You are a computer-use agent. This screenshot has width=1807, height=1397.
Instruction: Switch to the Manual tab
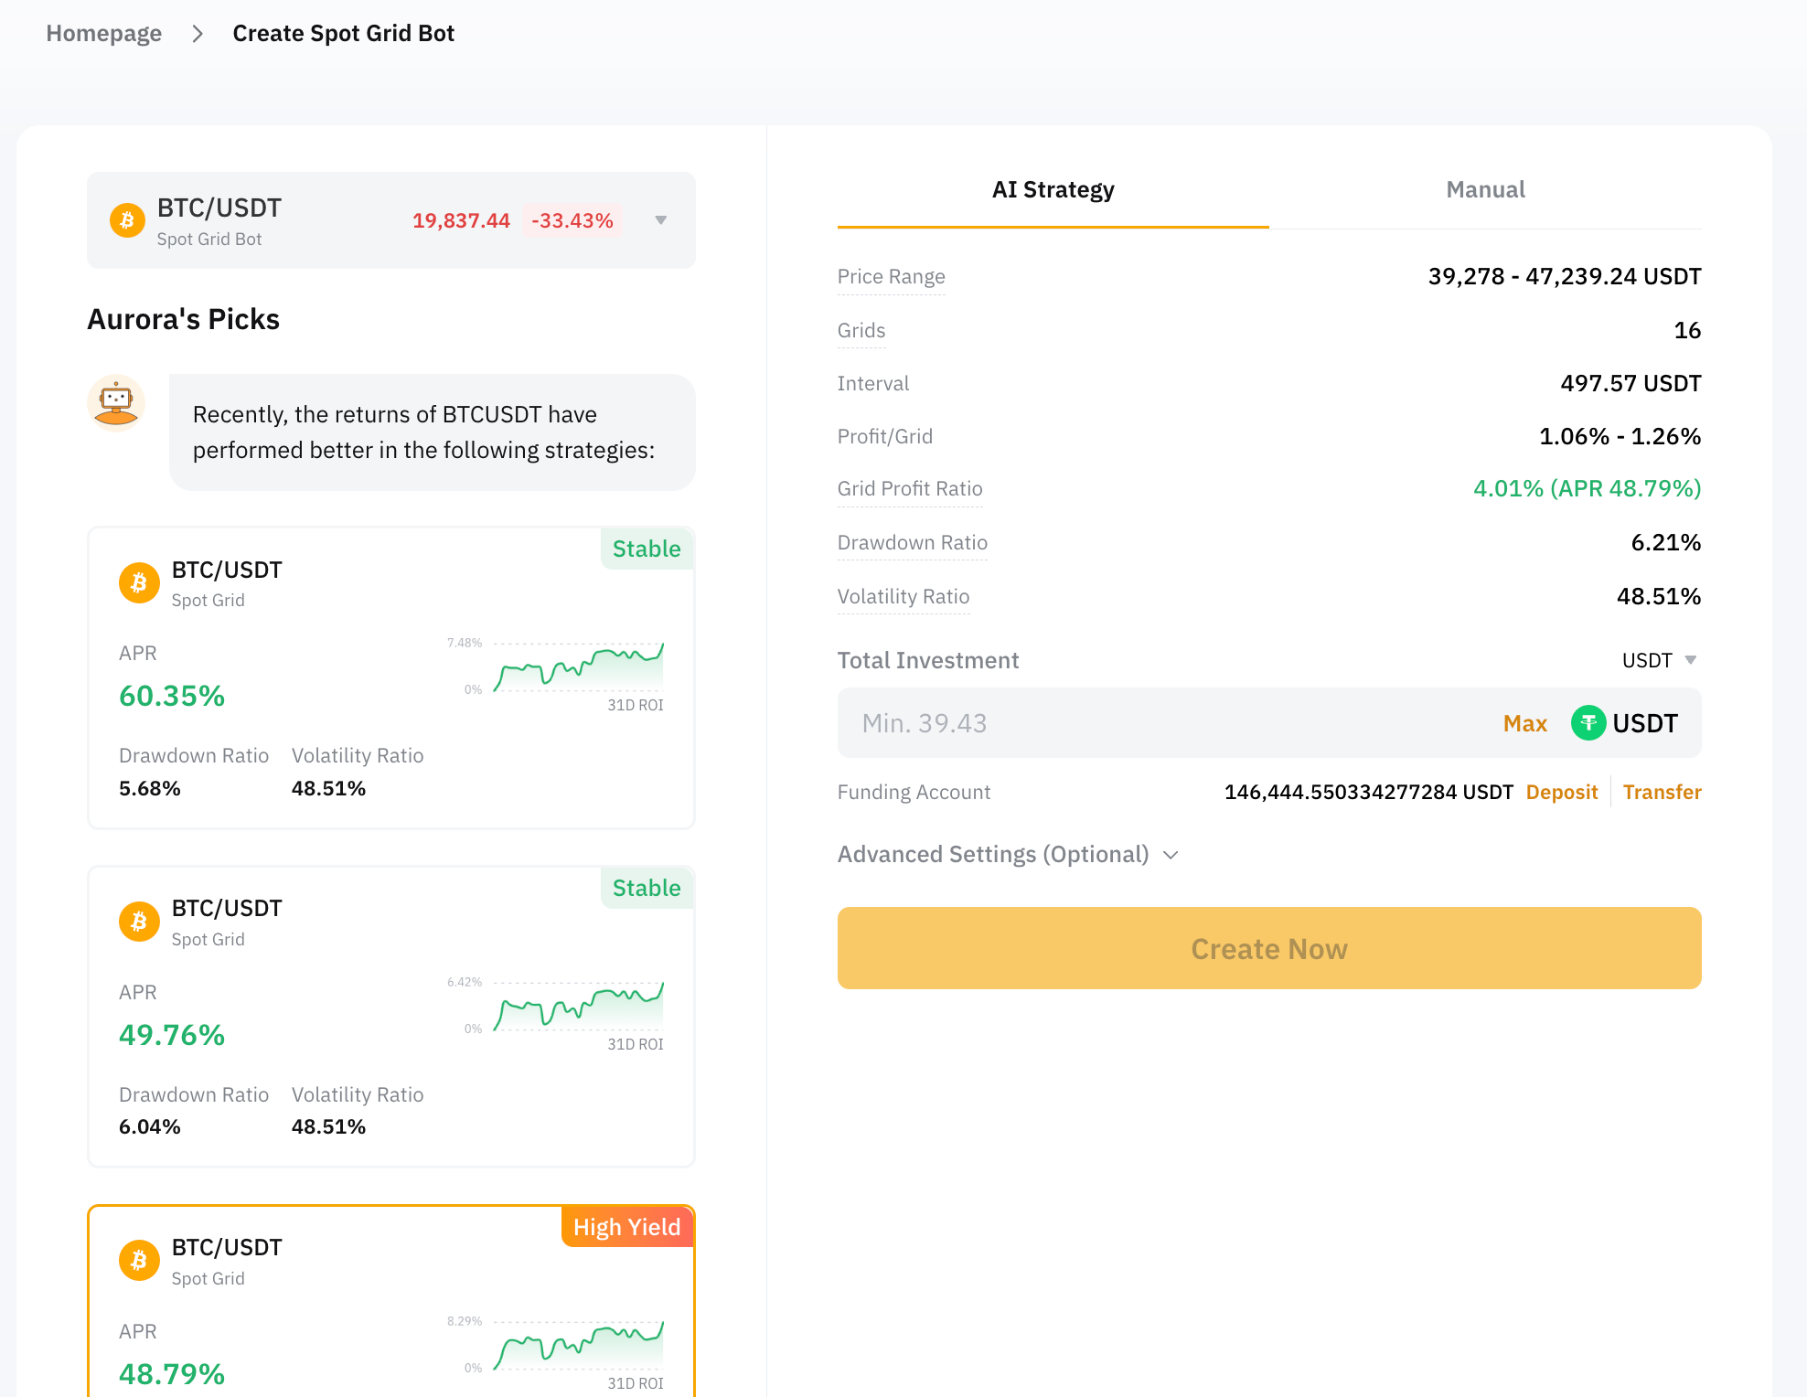(x=1485, y=189)
